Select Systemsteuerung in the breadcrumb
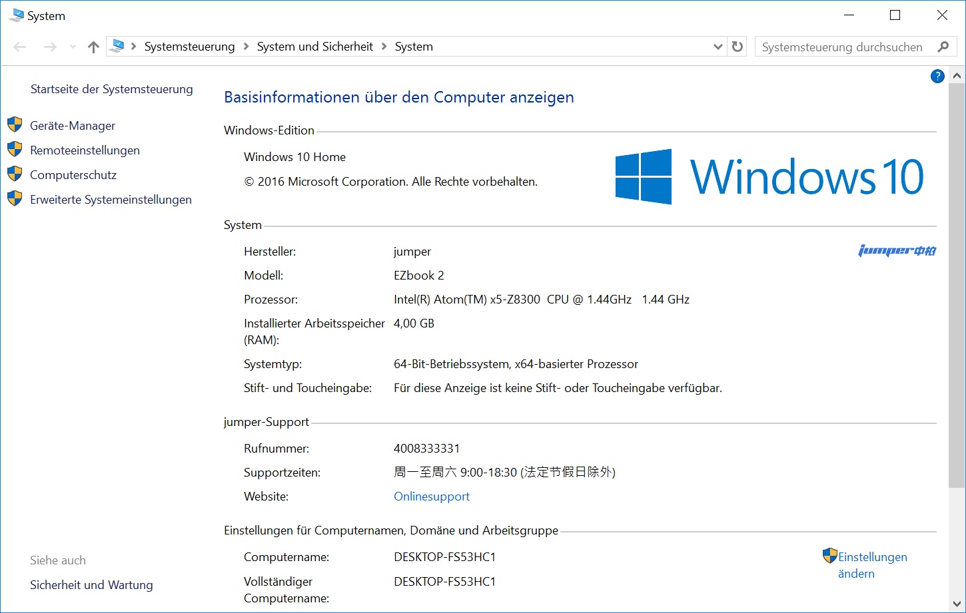The width and height of the screenshot is (966, 613). tap(189, 47)
